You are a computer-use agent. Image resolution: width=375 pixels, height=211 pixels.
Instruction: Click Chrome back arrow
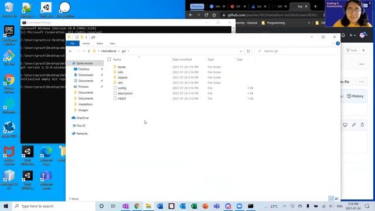click(190, 15)
